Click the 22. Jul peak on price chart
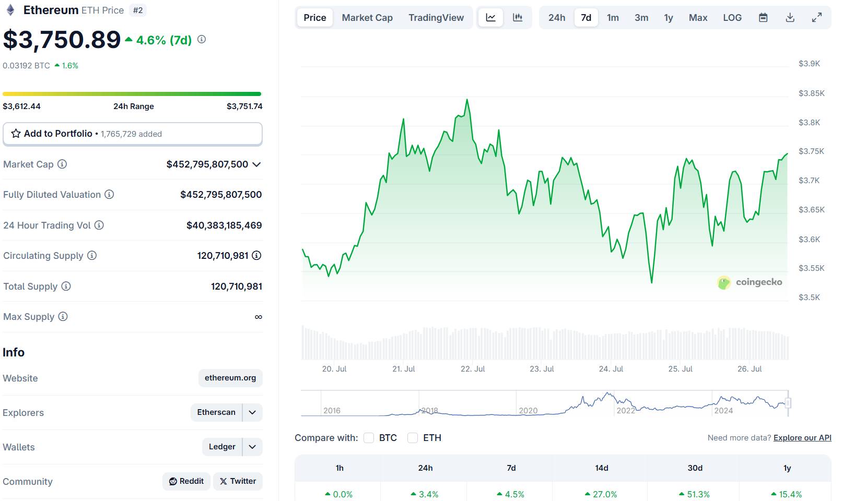Screen dimensions: 843x501 coord(467,100)
